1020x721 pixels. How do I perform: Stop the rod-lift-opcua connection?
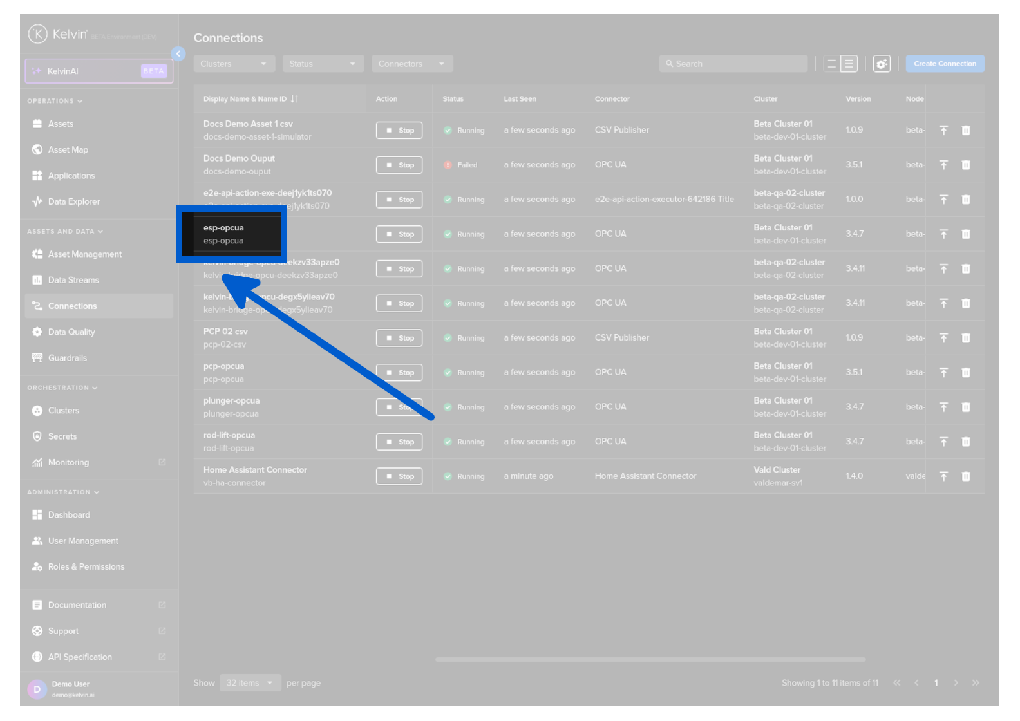(x=399, y=442)
